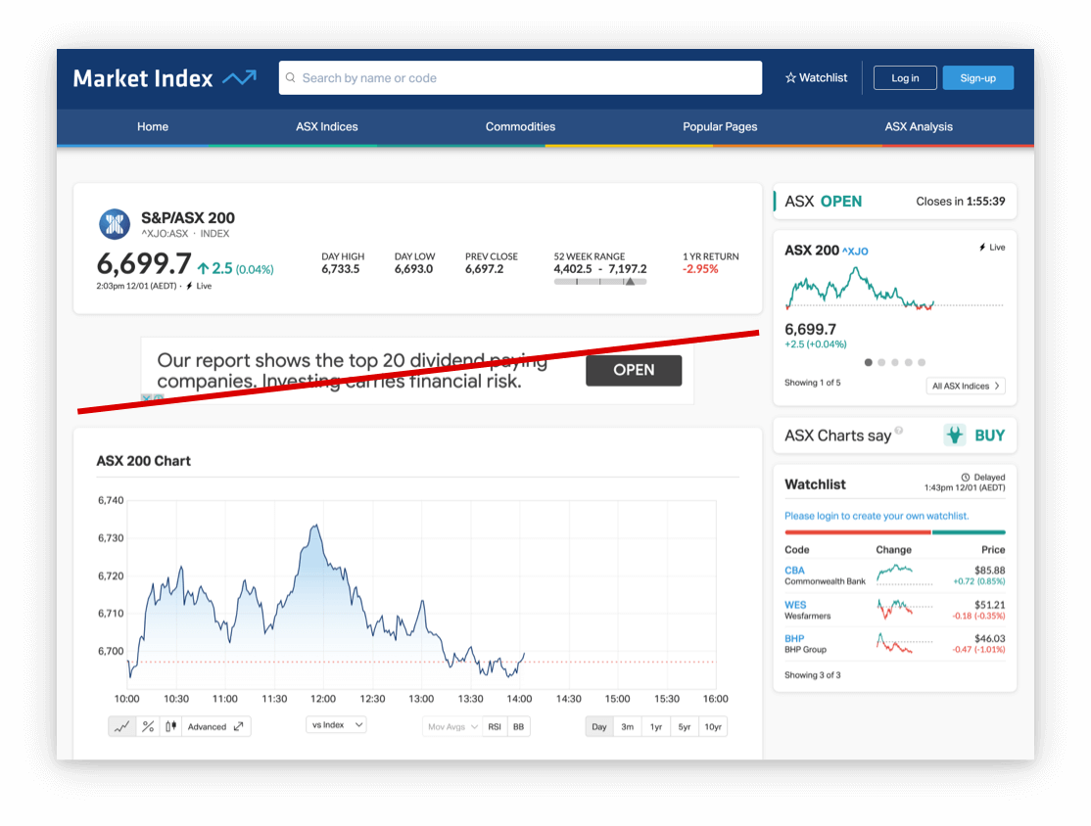Click the Live lightning icon under the 6,699.7 price
This screenshot has height=826, width=1091.
coord(189,286)
